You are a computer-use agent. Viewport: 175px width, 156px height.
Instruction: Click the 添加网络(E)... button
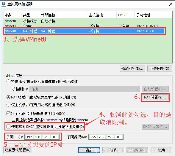[x=132, y=69]
